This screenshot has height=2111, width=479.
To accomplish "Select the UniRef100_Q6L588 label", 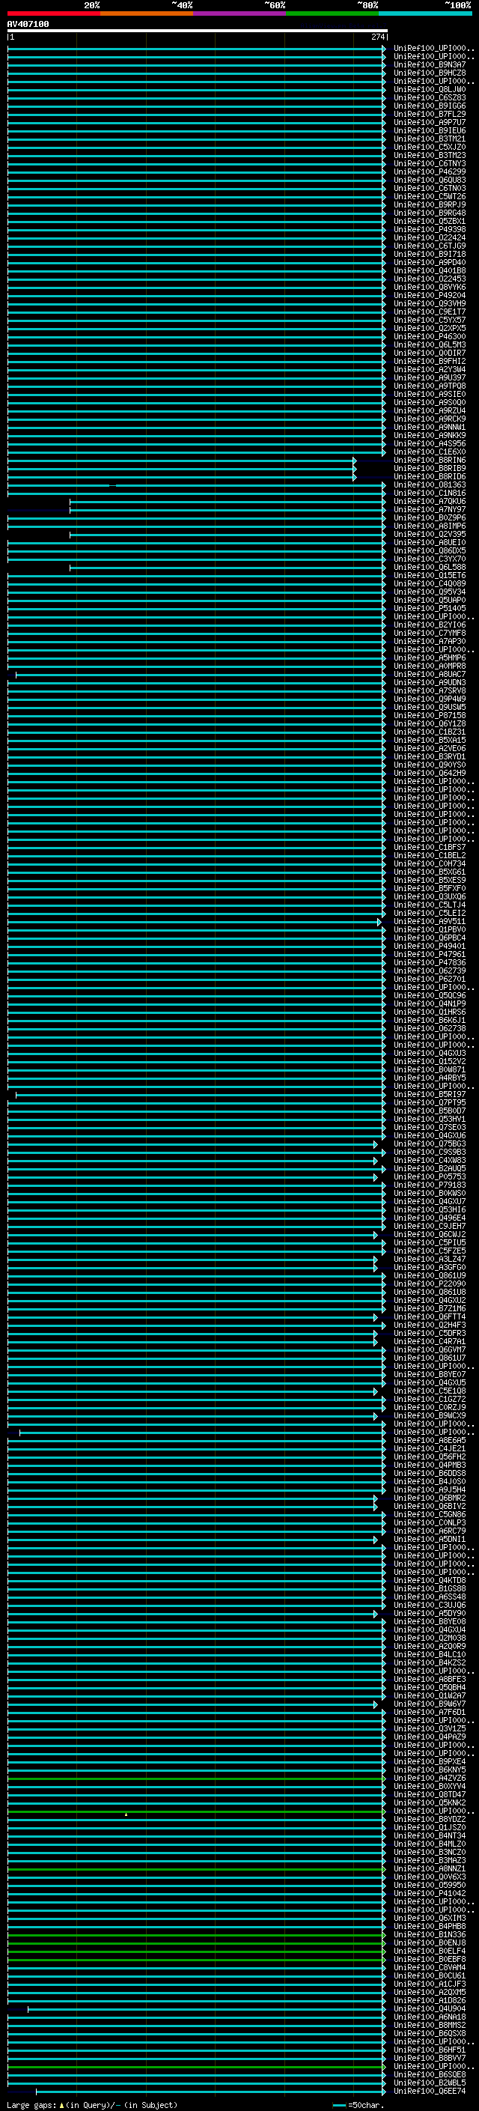I will tap(430, 567).
